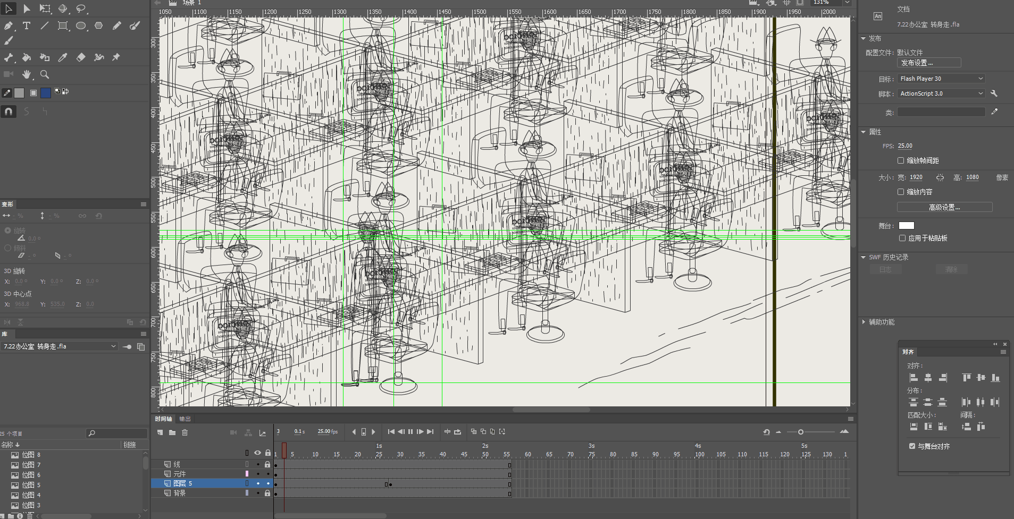
Task: Click the FPS 25.00 value
Action: coord(905,146)
